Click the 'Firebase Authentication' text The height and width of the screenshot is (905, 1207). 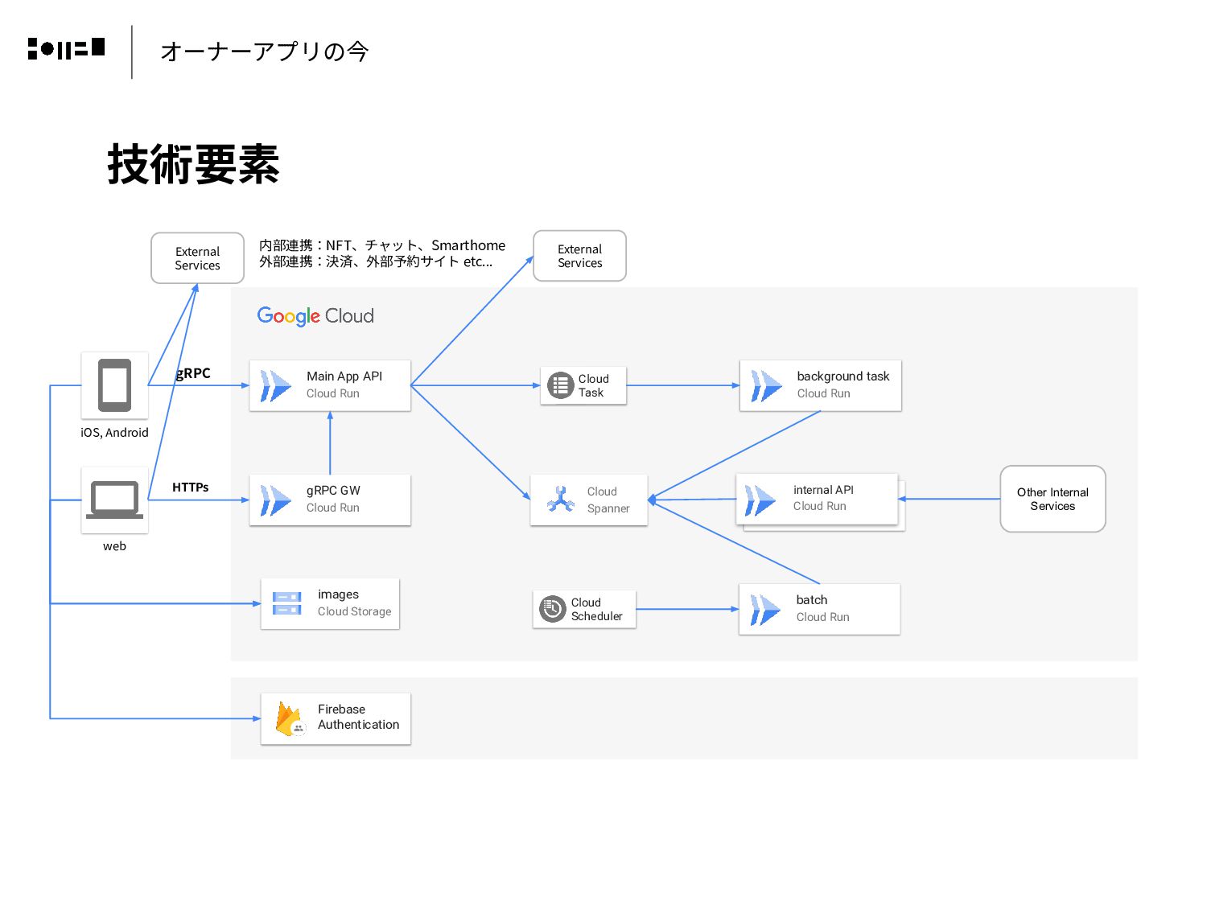358,717
